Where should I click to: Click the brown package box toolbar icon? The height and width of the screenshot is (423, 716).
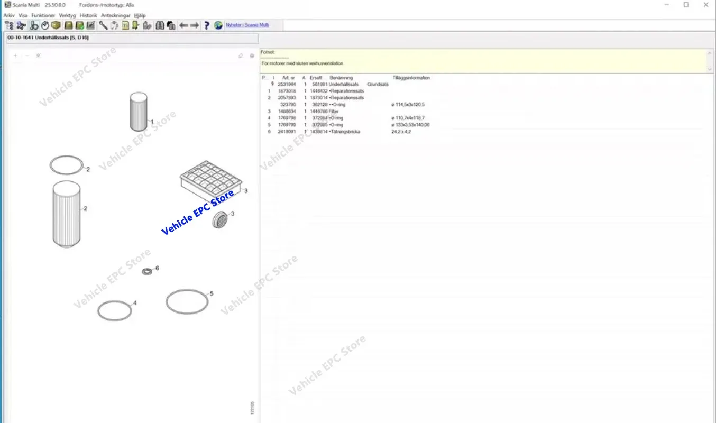click(56, 25)
